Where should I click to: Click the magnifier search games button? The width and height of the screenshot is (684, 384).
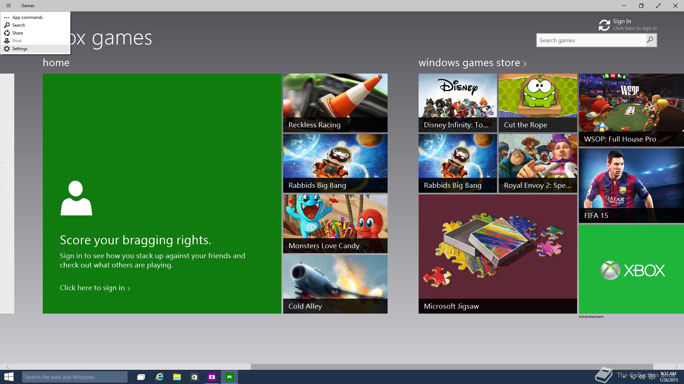[x=651, y=40]
